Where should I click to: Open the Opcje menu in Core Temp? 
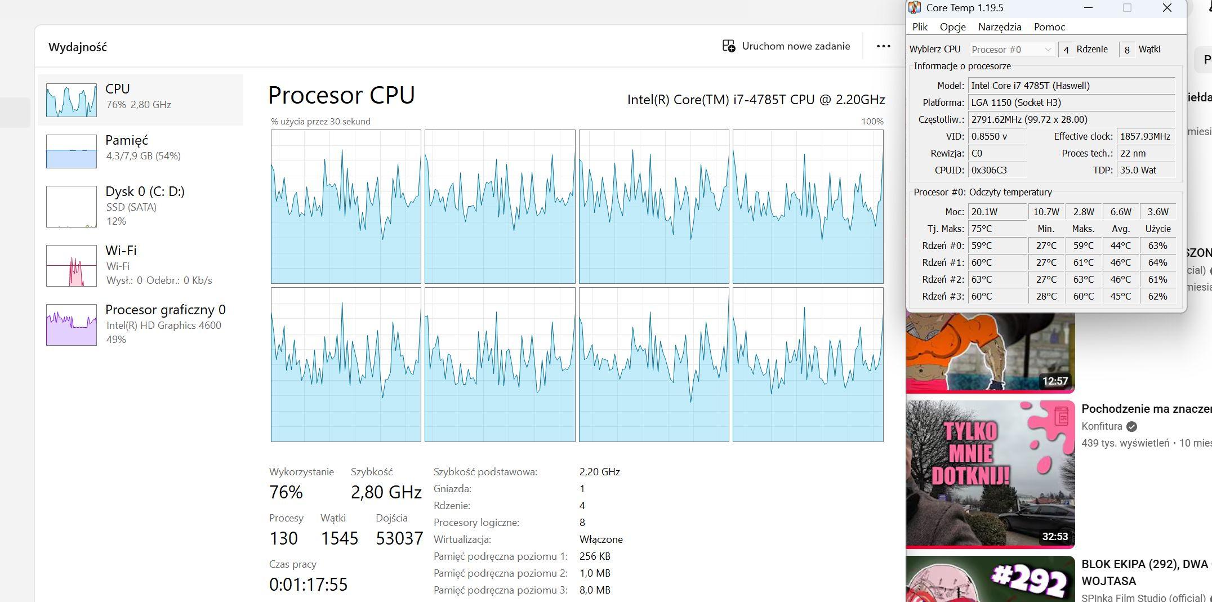click(953, 27)
